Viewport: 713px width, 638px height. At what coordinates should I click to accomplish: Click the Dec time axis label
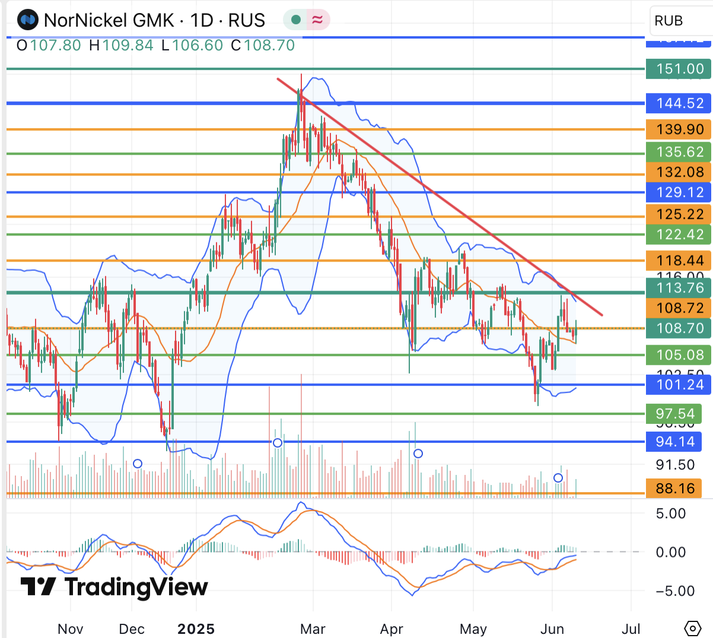tap(131, 629)
